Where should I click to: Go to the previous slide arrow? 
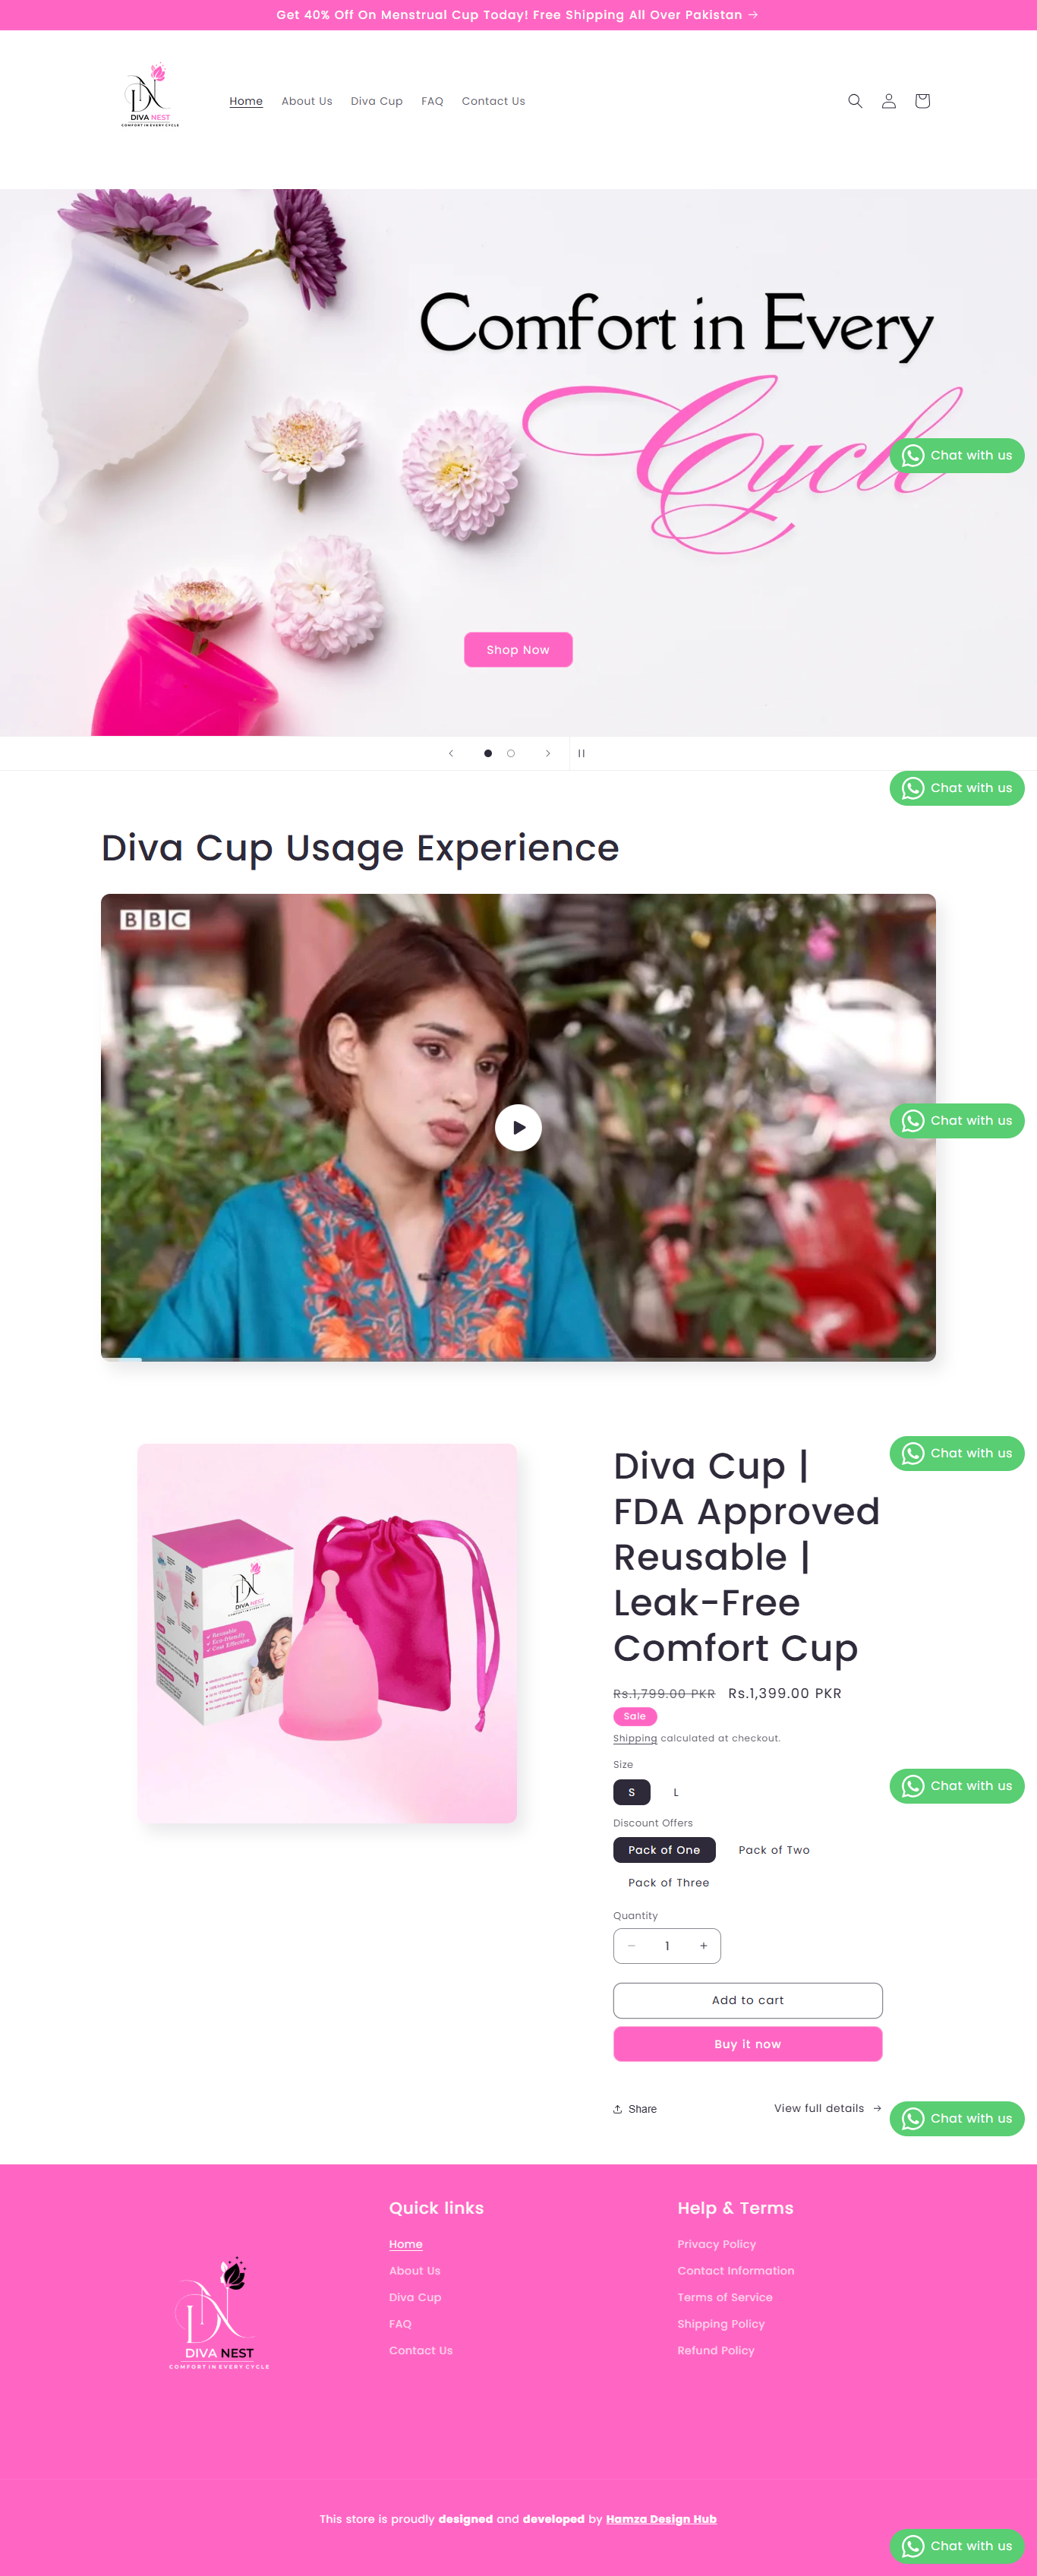coord(451,753)
